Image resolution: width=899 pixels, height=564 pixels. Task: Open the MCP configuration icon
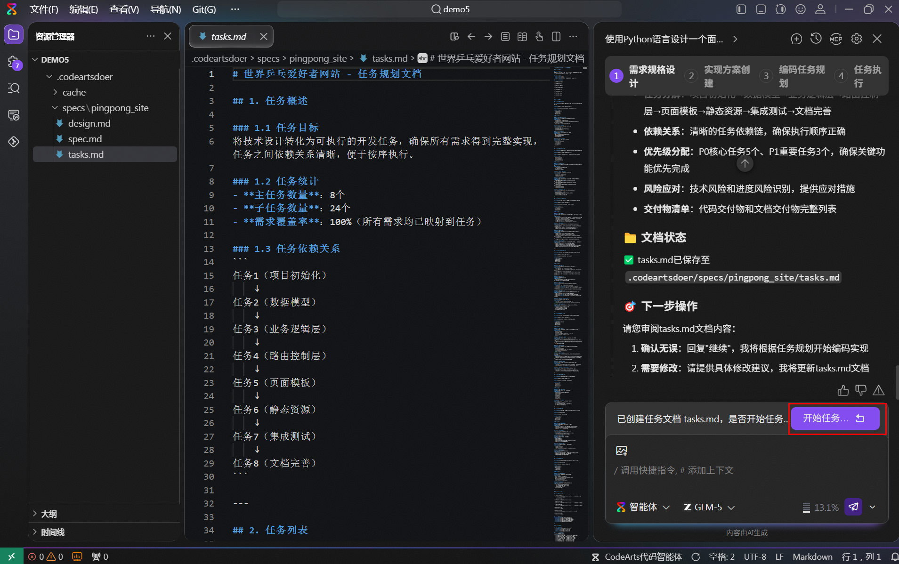click(836, 39)
